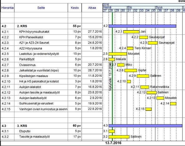
Task: Select 'Tasoite ja maalaustyöt' task name
Action: tap(34, 137)
